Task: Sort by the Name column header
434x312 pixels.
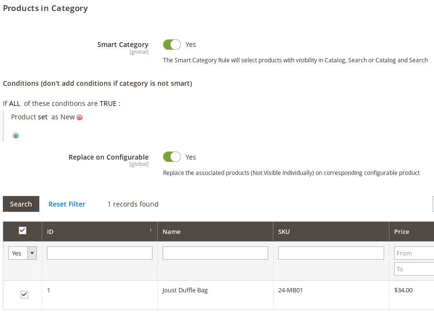Action: [x=172, y=231]
